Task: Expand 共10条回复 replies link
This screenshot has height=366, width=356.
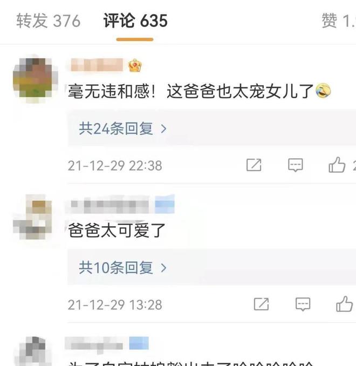Action: pyautogui.click(x=122, y=268)
